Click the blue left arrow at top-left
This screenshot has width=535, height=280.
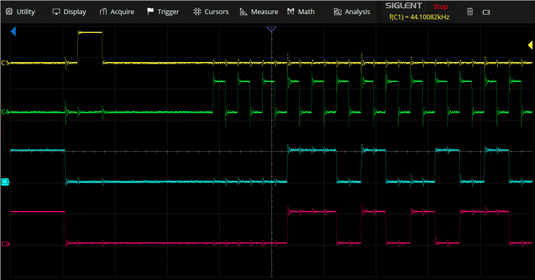13,32
